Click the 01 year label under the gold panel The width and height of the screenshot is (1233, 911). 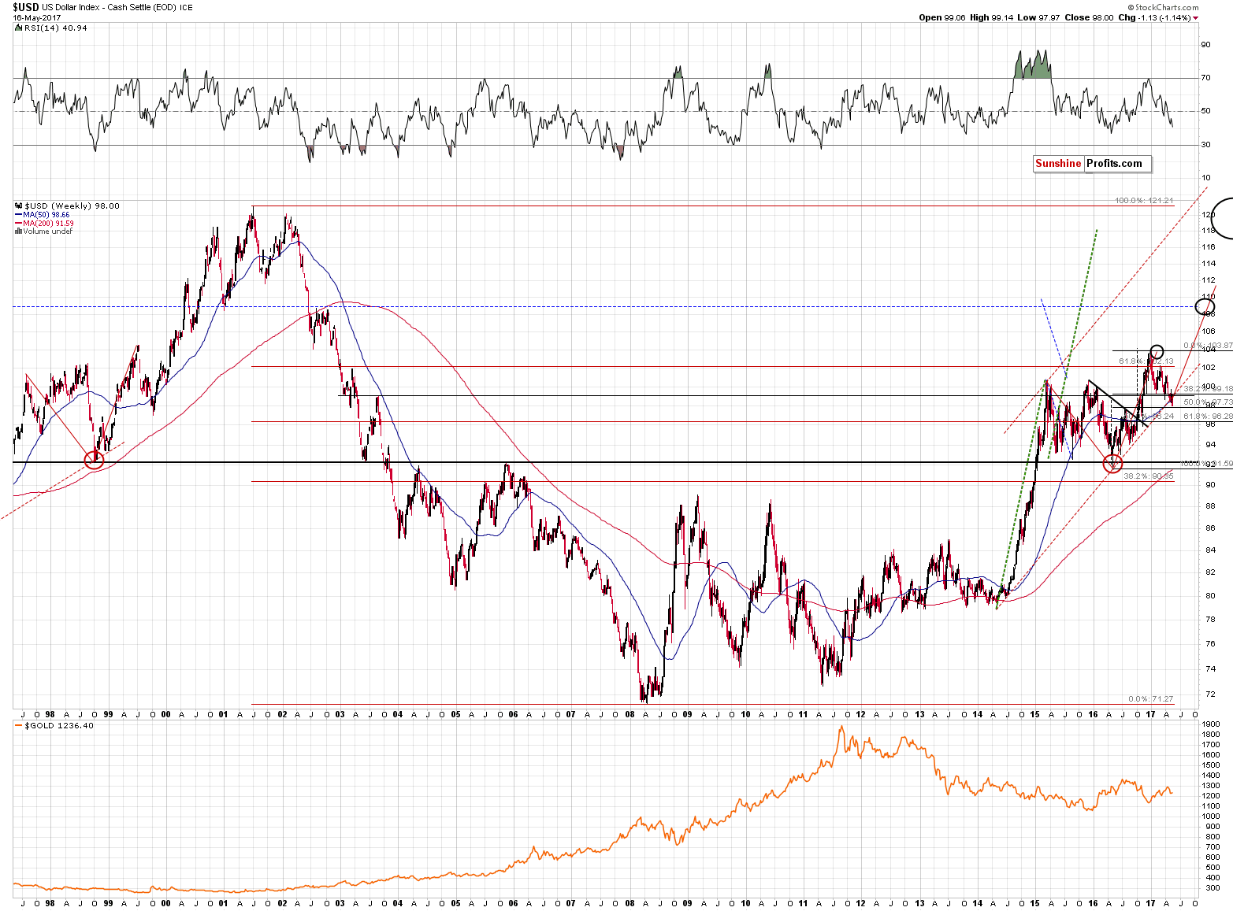coord(224,903)
